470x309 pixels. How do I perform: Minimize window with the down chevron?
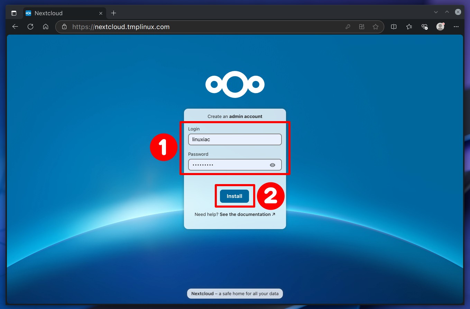tap(436, 12)
